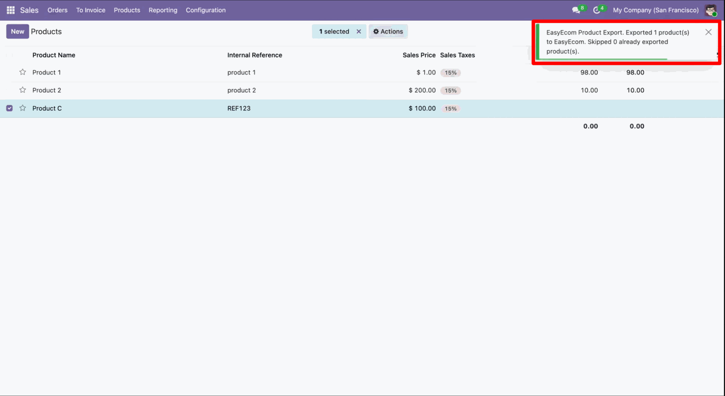Sort by Product Name column
This screenshot has height=396, width=725.
click(54, 55)
